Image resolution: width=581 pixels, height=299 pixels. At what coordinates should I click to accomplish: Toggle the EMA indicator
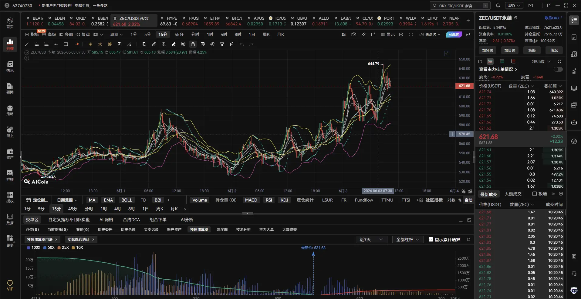click(108, 200)
